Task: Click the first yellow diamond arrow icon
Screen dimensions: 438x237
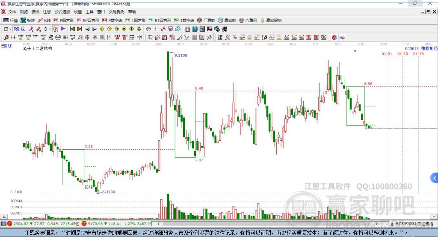Action: pyautogui.click(x=102, y=29)
